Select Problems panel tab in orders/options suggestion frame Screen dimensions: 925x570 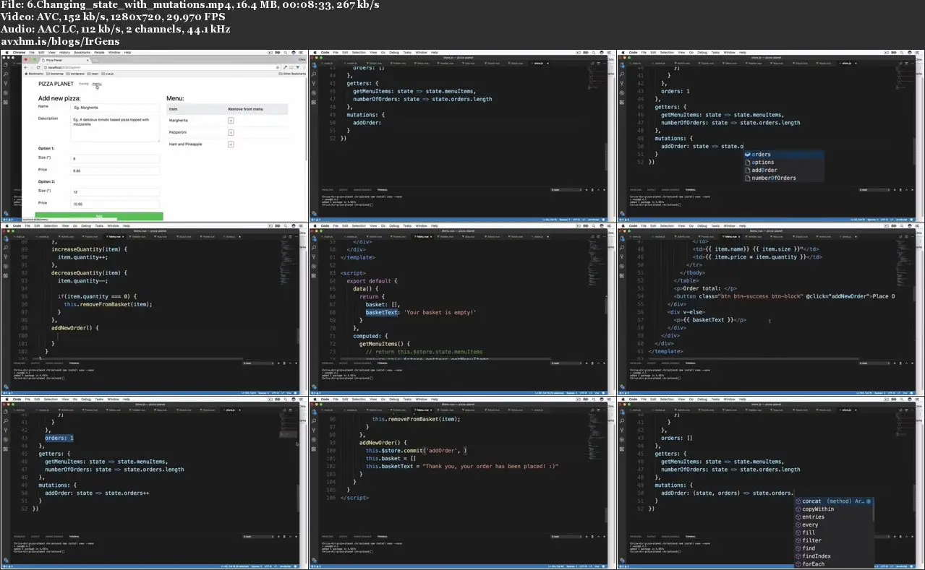click(x=635, y=190)
